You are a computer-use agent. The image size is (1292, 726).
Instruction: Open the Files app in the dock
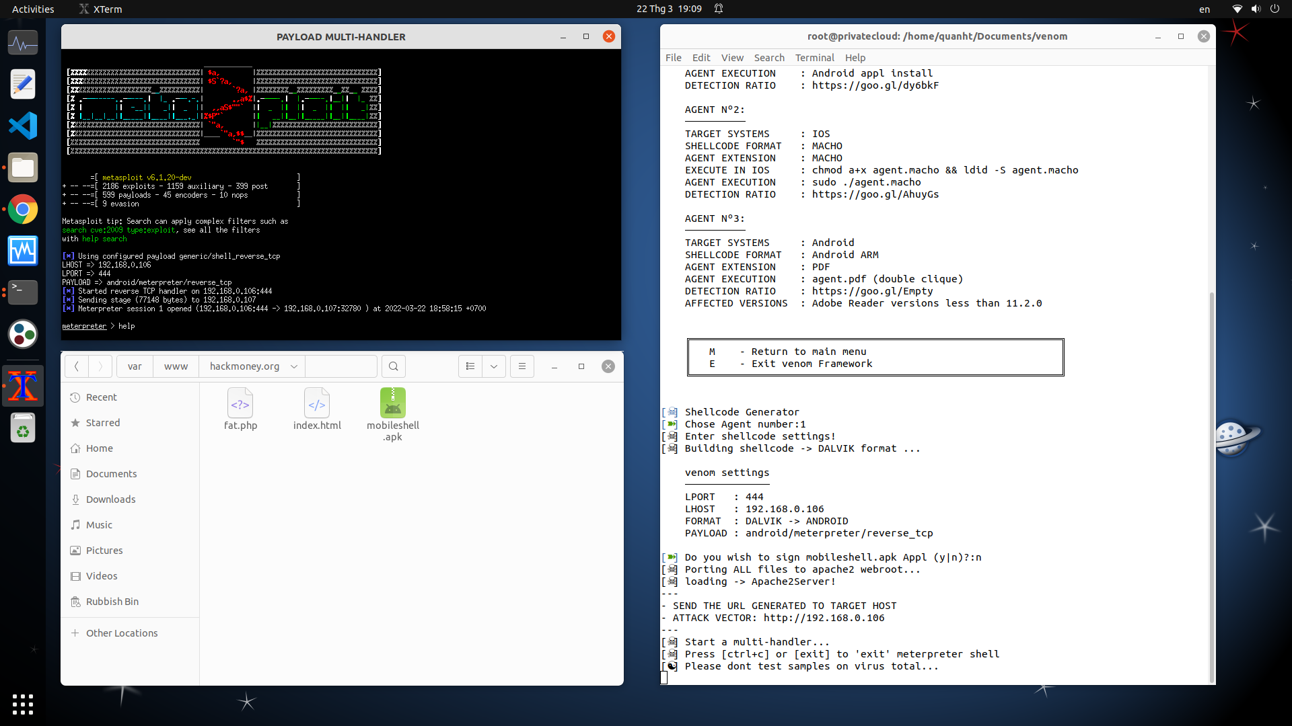(23, 168)
